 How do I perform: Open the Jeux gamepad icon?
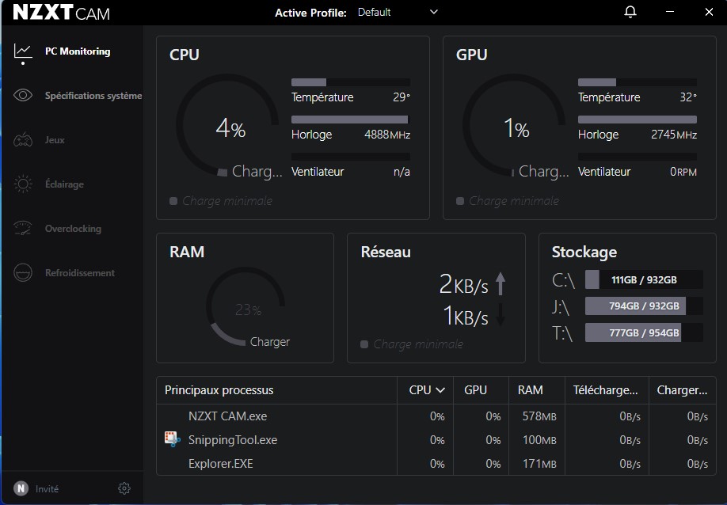(22, 140)
